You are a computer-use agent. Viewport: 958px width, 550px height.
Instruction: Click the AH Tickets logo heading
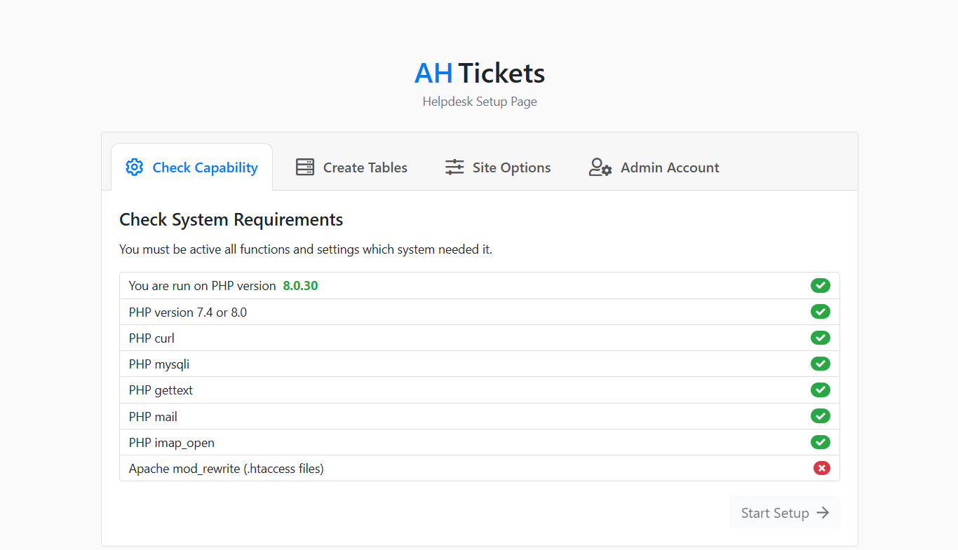(x=480, y=73)
